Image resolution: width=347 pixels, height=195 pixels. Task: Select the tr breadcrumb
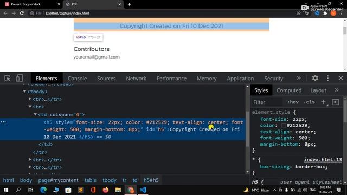125,180
